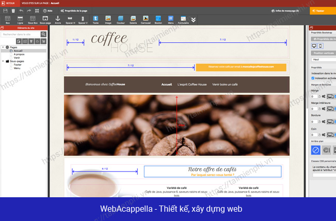This screenshot has width=336, height=221.
Task: Insert a Sous-page element
Action: [x=45, y=20]
